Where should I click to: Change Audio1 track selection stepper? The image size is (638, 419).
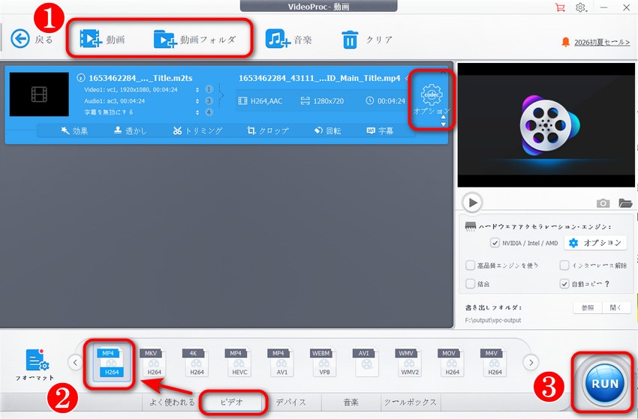pyautogui.click(x=197, y=100)
